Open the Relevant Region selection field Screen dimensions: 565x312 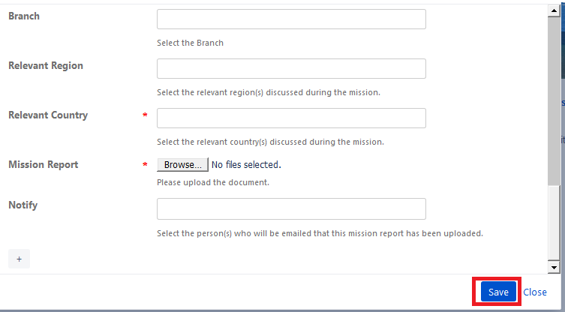tap(291, 68)
